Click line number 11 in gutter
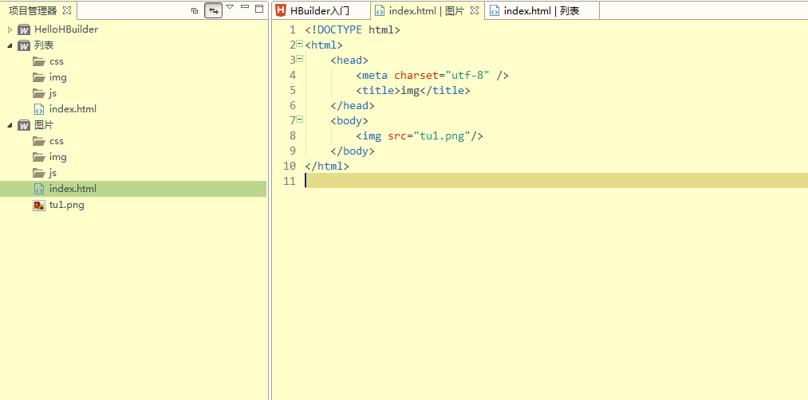Screen dimensions: 808x400 click(290, 181)
